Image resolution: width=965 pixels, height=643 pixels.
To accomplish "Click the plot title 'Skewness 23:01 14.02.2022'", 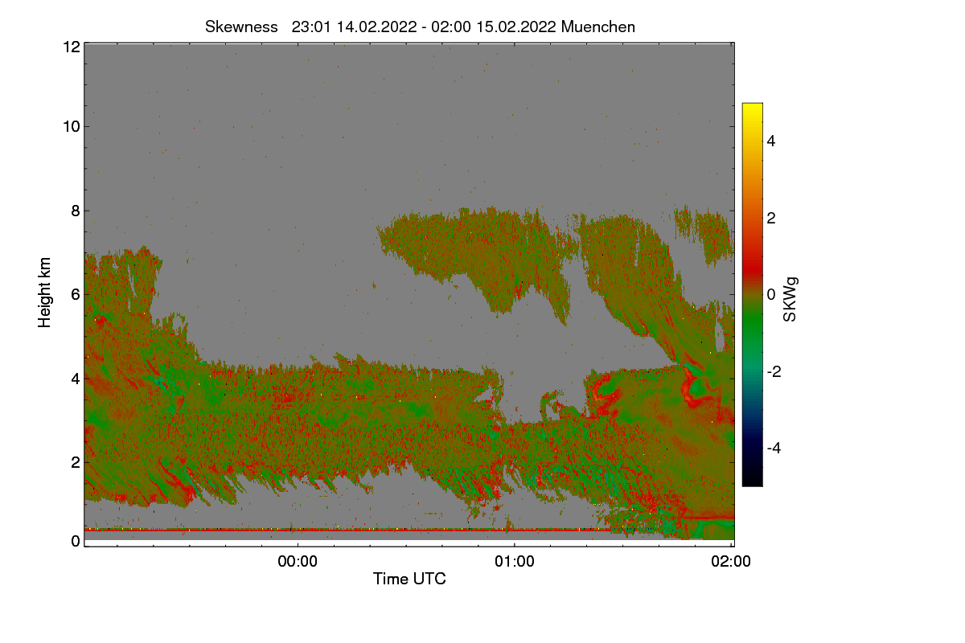I will click(421, 27).
